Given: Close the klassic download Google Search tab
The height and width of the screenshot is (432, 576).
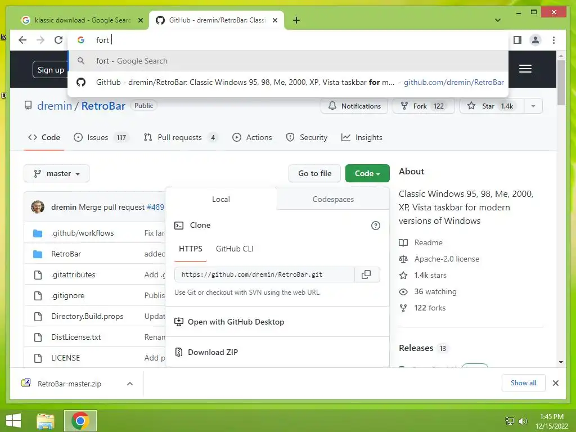Looking at the screenshot, I should click(140, 20).
